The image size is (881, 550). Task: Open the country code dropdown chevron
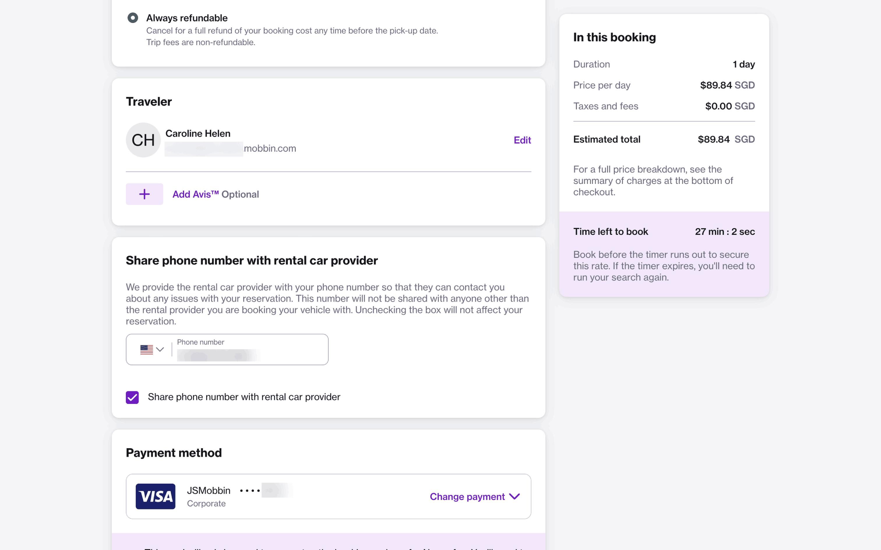(x=160, y=349)
